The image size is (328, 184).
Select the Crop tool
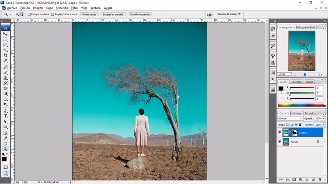pyautogui.click(x=5, y=55)
